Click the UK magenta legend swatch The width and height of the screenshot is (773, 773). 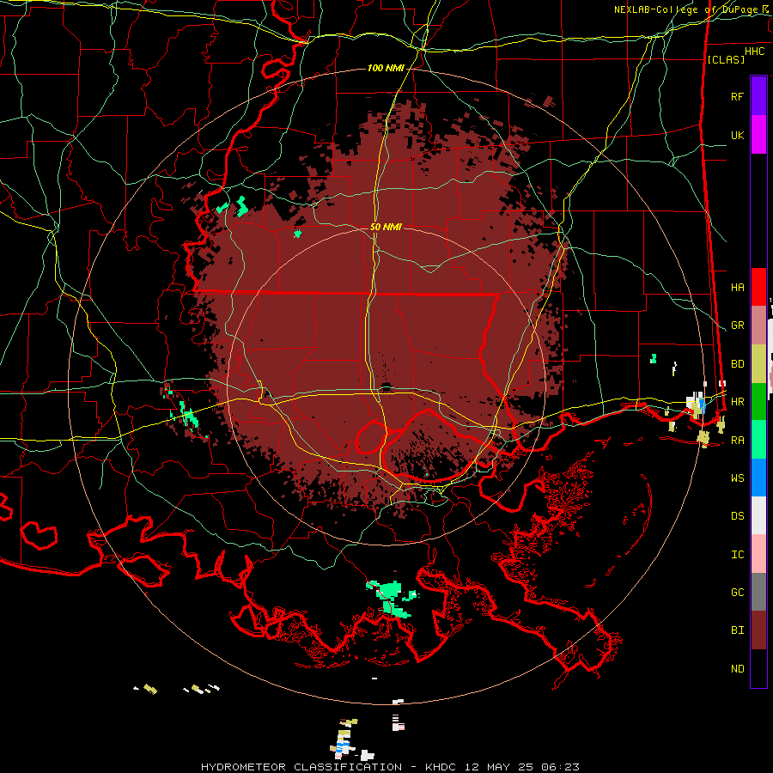pyautogui.click(x=758, y=135)
